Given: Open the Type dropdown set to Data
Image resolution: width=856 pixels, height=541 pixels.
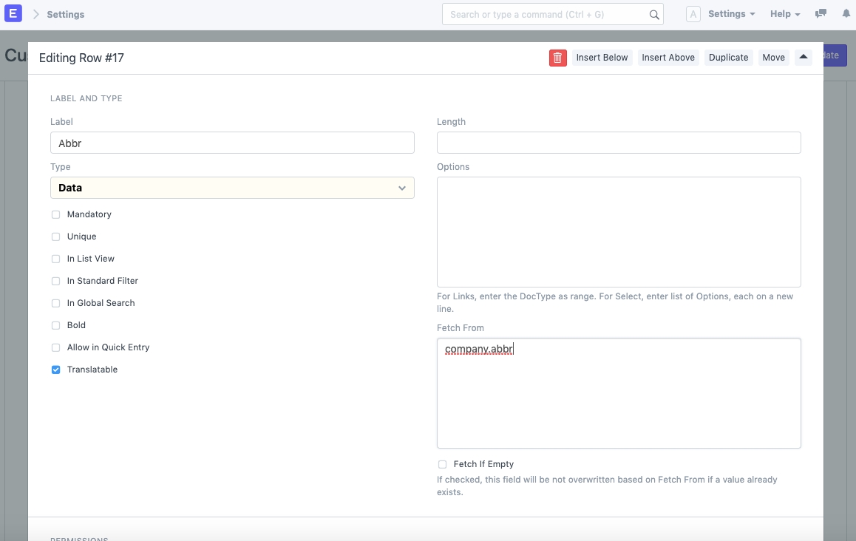Looking at the screenshot, I should click(x=232, y=188).
